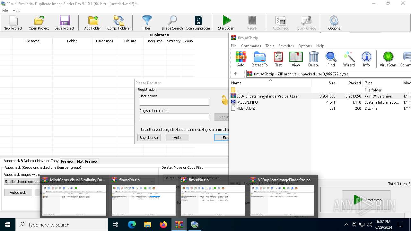Viewport: 411px width, 231px height.
Task: Open the WinRAR Favorites menu
Action: (286, 46)
